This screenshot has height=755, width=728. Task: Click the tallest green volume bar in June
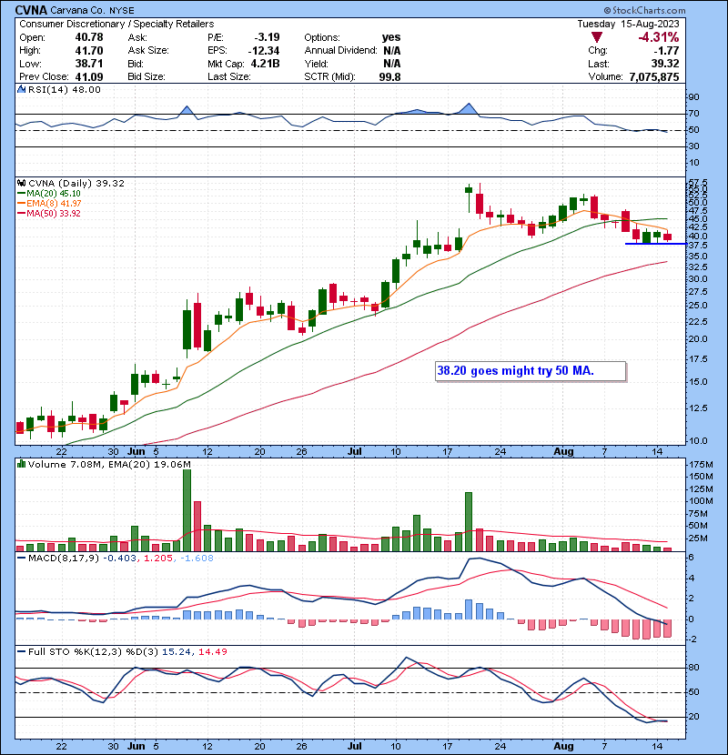click(187, 510)
